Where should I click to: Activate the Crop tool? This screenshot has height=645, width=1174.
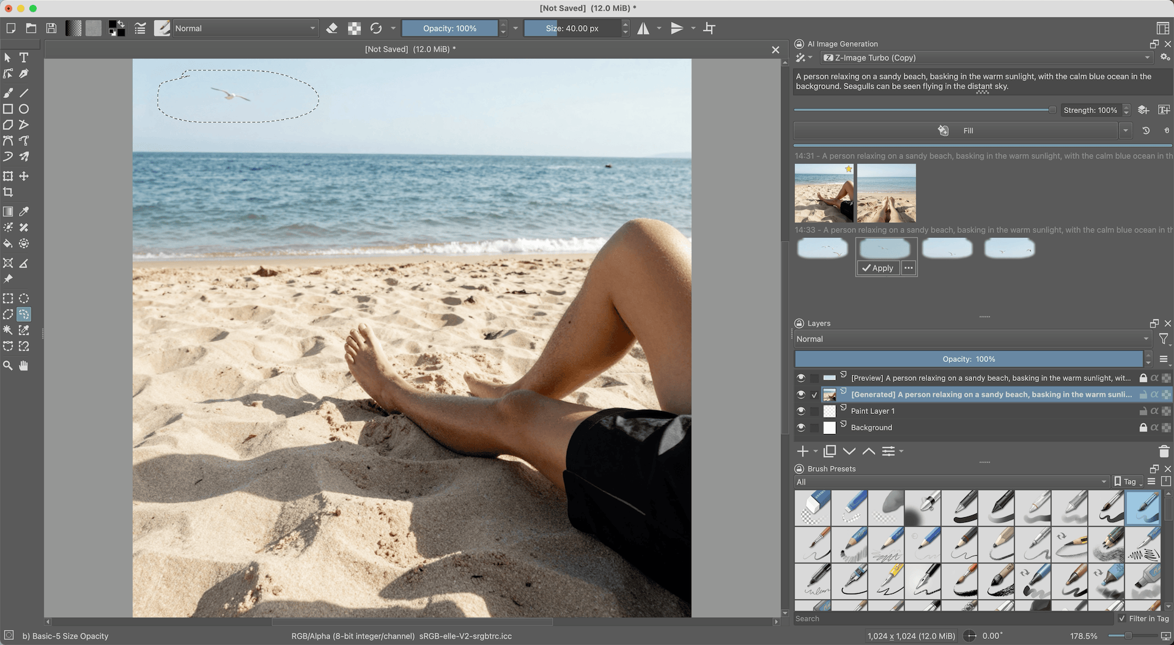coord(9,192)
